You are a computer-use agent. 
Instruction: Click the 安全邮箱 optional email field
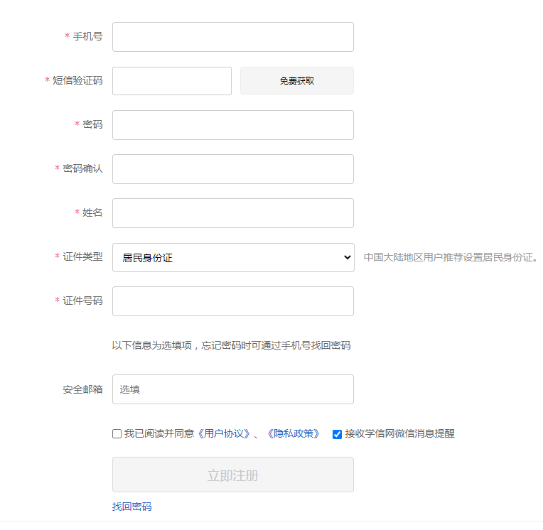[x=232, y=389]
